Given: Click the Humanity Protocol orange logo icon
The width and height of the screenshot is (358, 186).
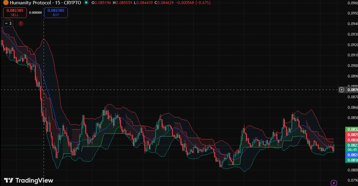Looking at the screenshot, I should coord(6,3).
